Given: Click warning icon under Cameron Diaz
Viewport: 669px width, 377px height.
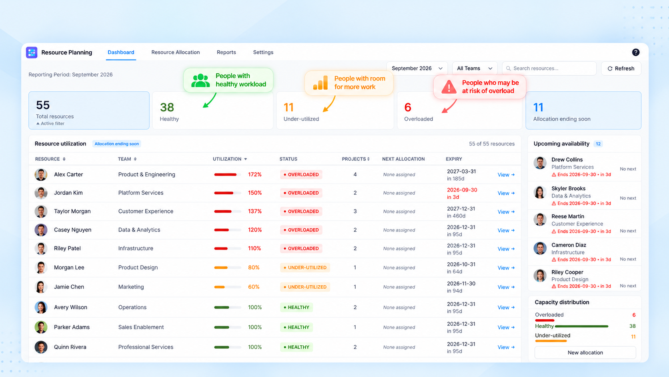Looking at the screenshot, I should (554, 260).
